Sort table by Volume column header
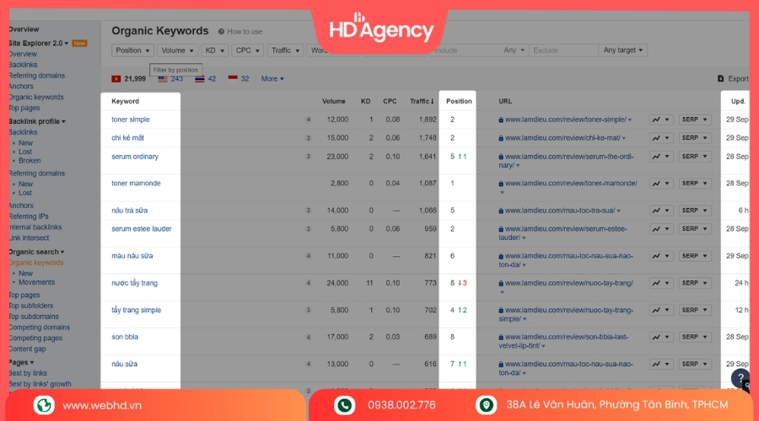This screenshot has height=421, width=759. 333,101
